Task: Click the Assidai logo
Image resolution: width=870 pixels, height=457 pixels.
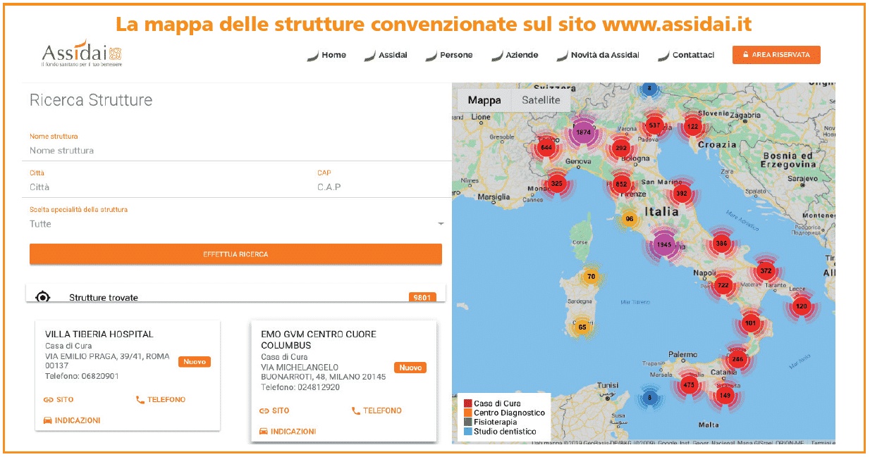Action: 82,54
